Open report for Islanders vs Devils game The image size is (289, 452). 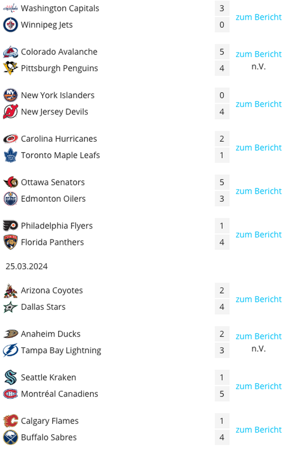[x=258, y=104]
